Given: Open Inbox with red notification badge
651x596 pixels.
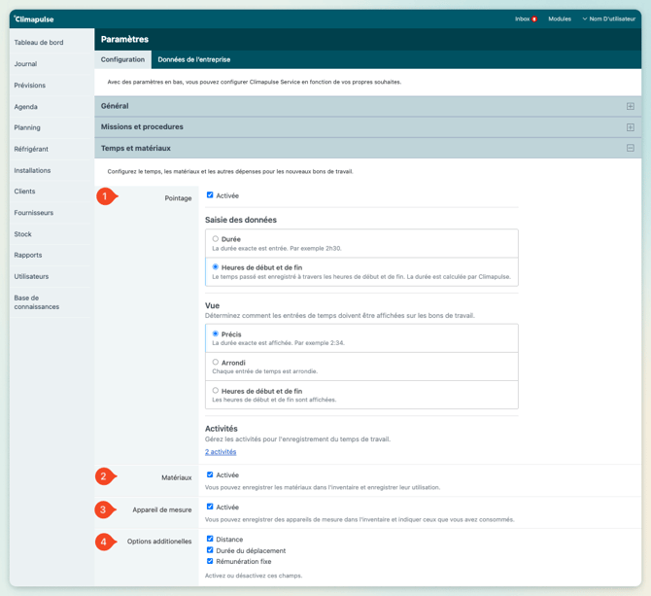Looking at the screenshot, I should 526,18.
